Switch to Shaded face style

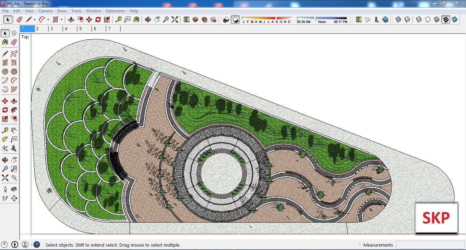(x=437, y=20)
